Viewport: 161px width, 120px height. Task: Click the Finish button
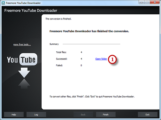click(105, 114)
